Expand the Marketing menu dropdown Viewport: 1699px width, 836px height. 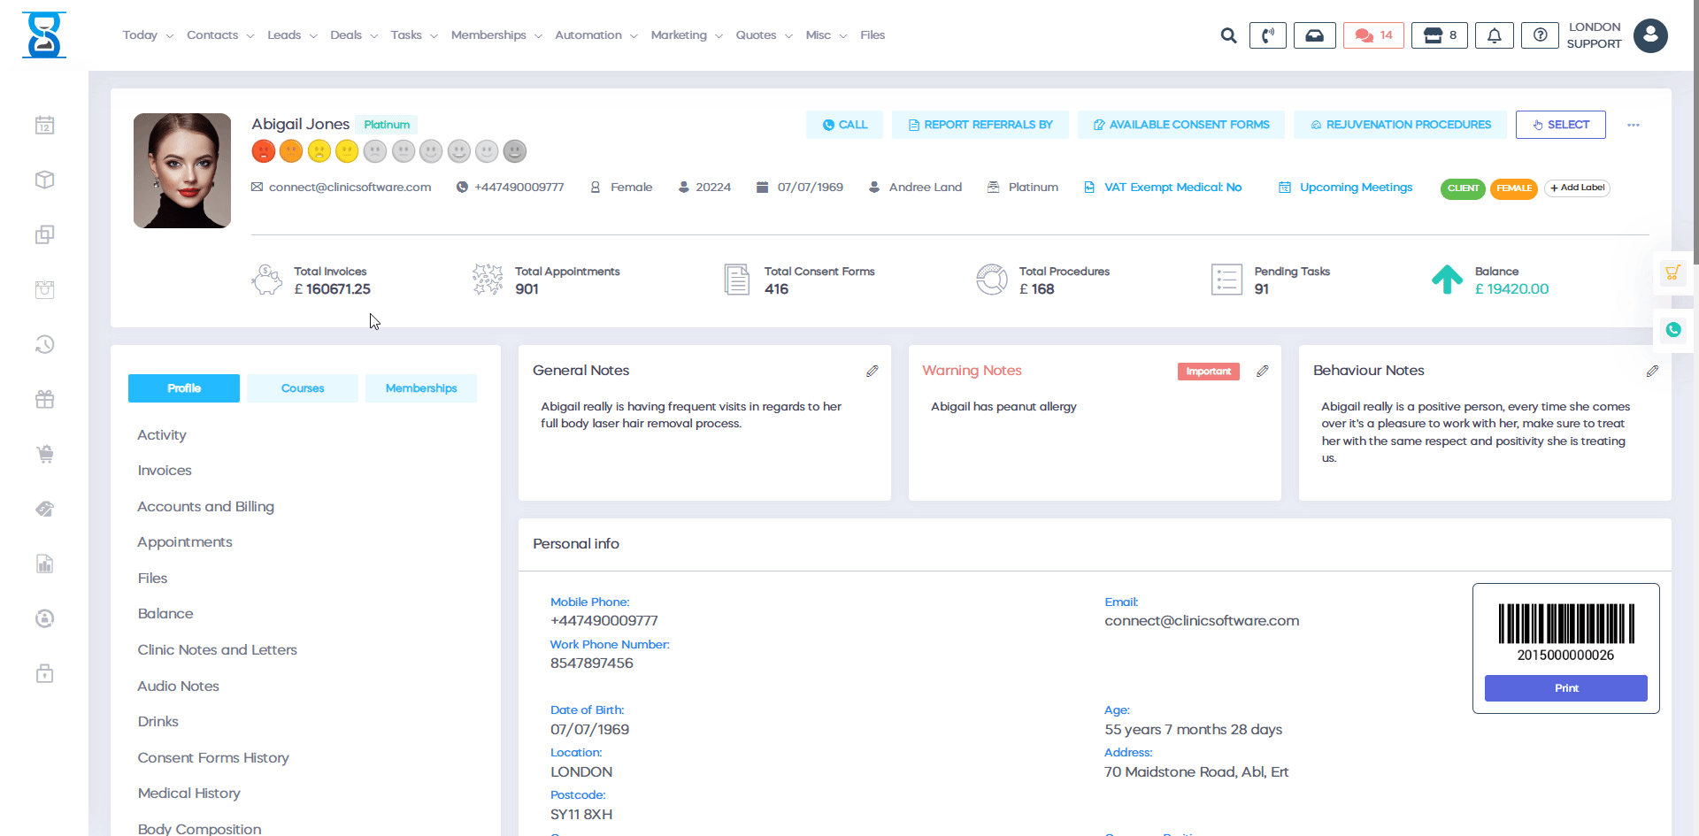685,35
